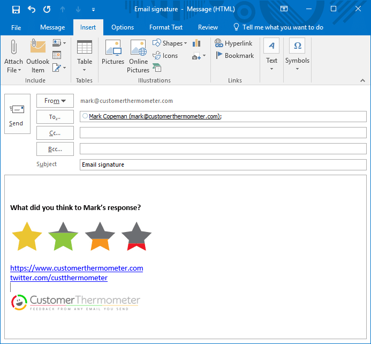Minimize the message window
Screen dimensions: 371x344
coord(308,9)
